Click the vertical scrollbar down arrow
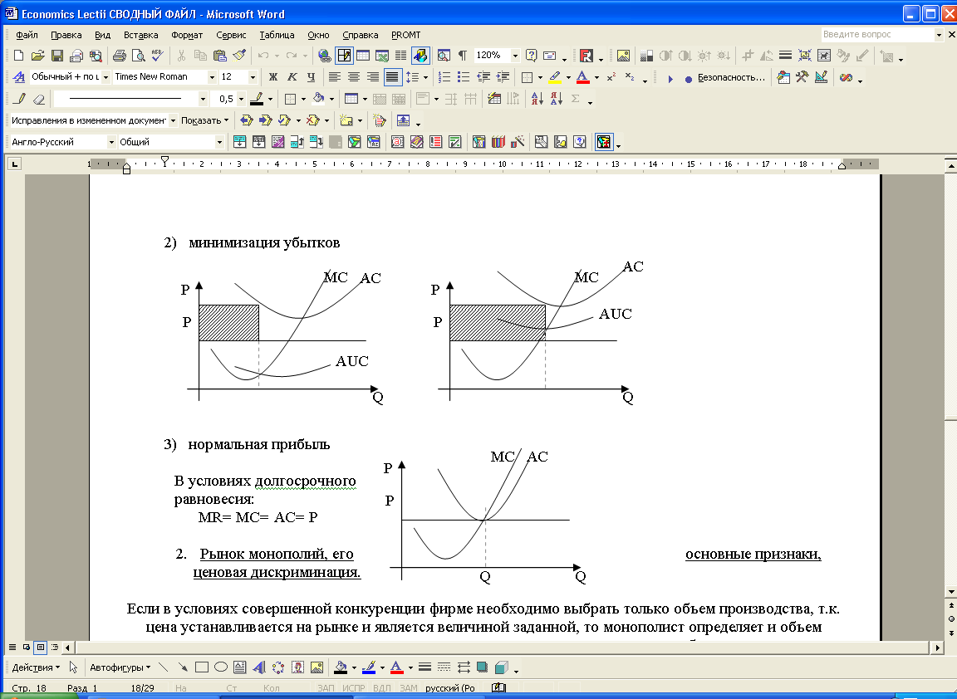Screen dimensions: 957x699 pyautogui.click(x=950, y=592)
